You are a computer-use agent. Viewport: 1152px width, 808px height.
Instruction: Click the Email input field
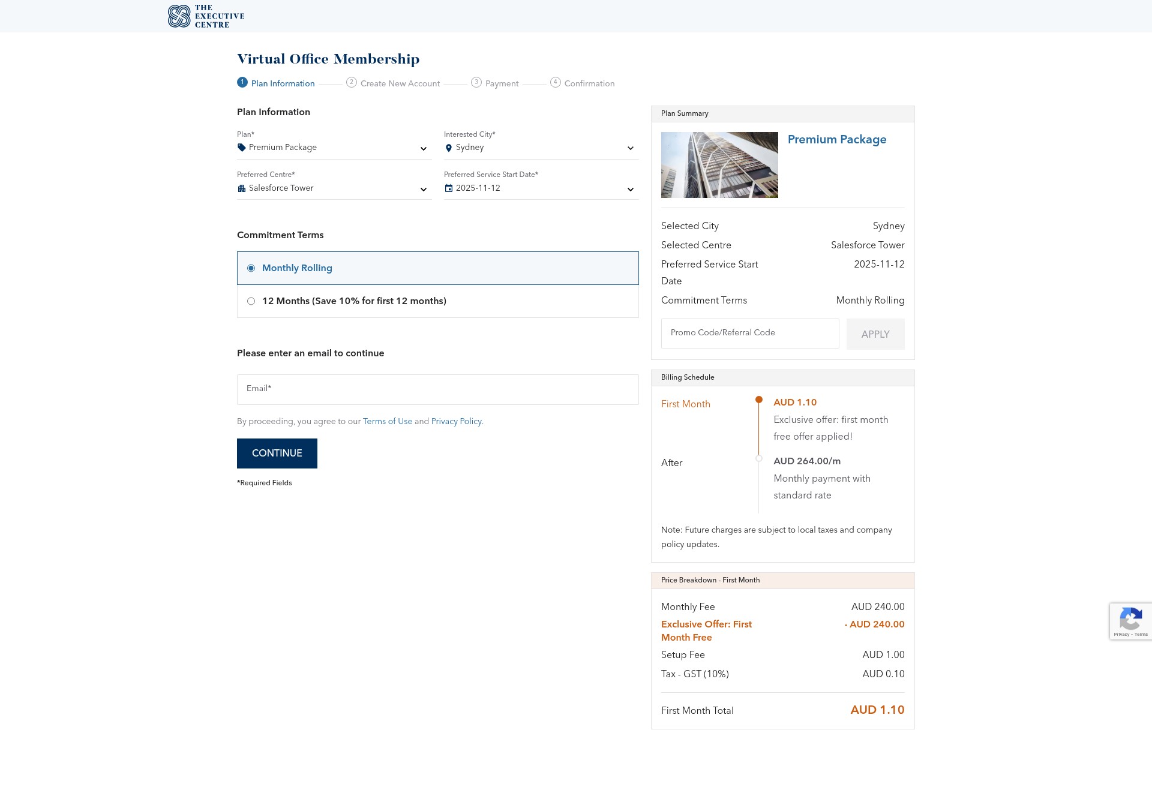438,389
